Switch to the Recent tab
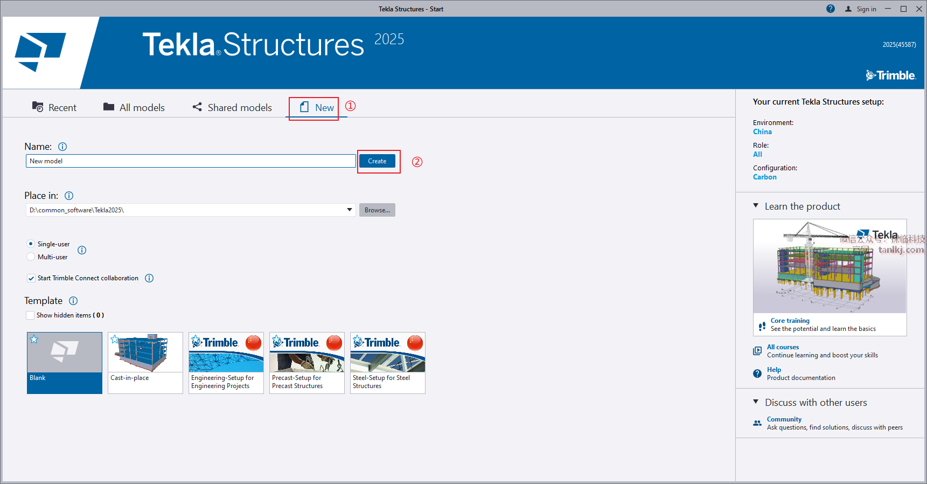The height and width of the screenshot is (484, 927). [54, 107]
